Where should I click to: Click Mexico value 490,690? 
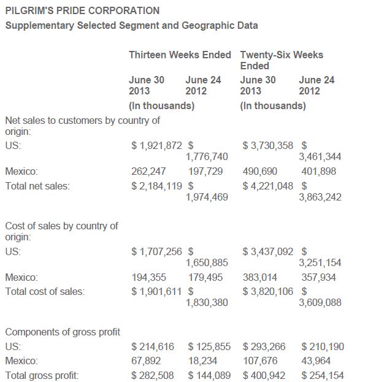(260, 171)
